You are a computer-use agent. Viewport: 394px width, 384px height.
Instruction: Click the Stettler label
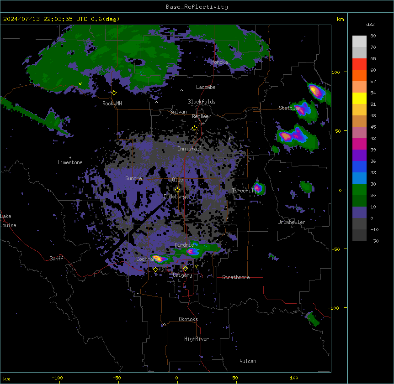point(289,108)
